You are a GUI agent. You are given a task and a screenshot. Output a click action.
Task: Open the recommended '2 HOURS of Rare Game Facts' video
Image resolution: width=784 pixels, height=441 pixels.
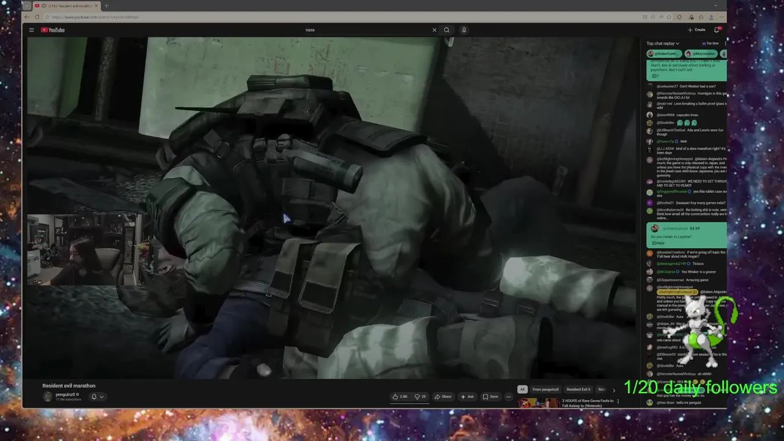point(588,402)
